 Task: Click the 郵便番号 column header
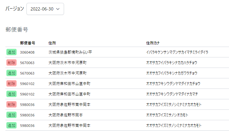click(28, 43)
